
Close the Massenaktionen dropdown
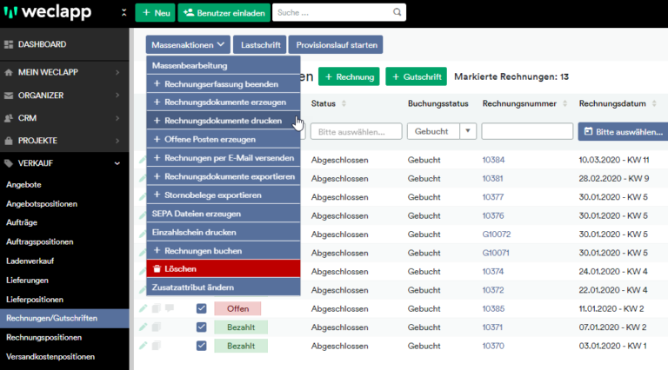[188, 44]
